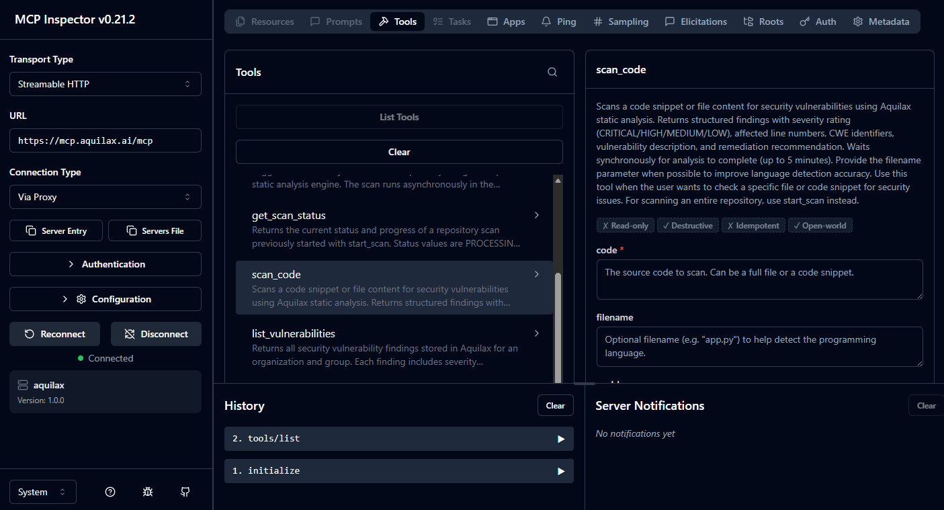Open the help documentation icon
Screen dimensions: 944x510
pos(110,492)
